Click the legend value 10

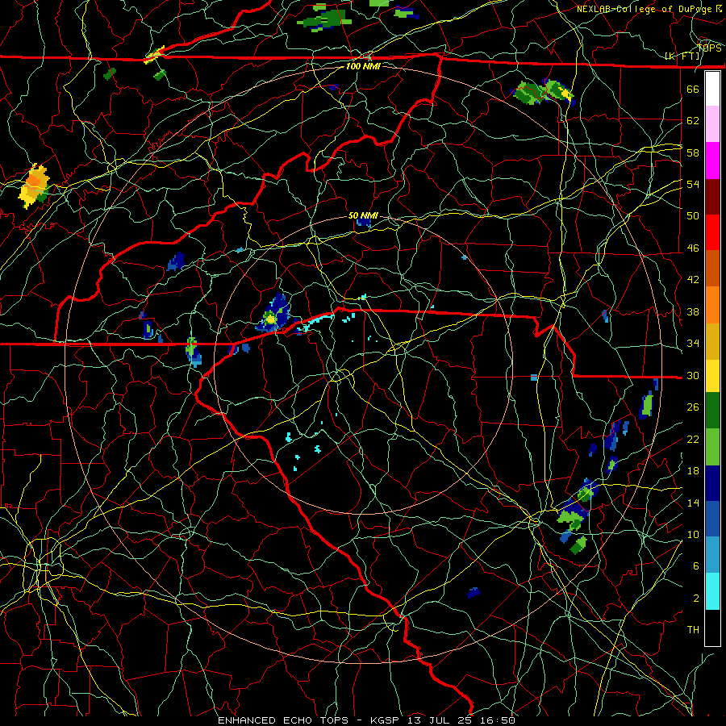(x=693, y=534)
